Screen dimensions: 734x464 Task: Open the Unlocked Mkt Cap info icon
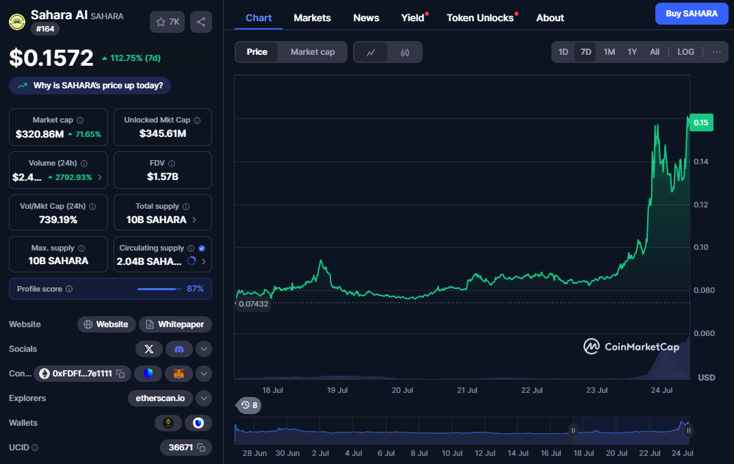pyautogui.click(x=197, y=120)
